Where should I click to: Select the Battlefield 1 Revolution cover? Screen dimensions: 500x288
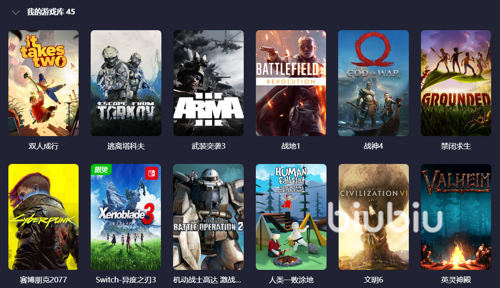pyautogui.click(x=291, y=83)
